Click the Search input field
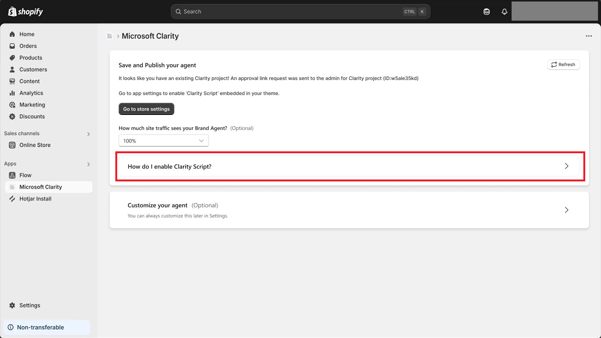The height and width of the screenshot is (338, 601). click(x=300, y=12)
